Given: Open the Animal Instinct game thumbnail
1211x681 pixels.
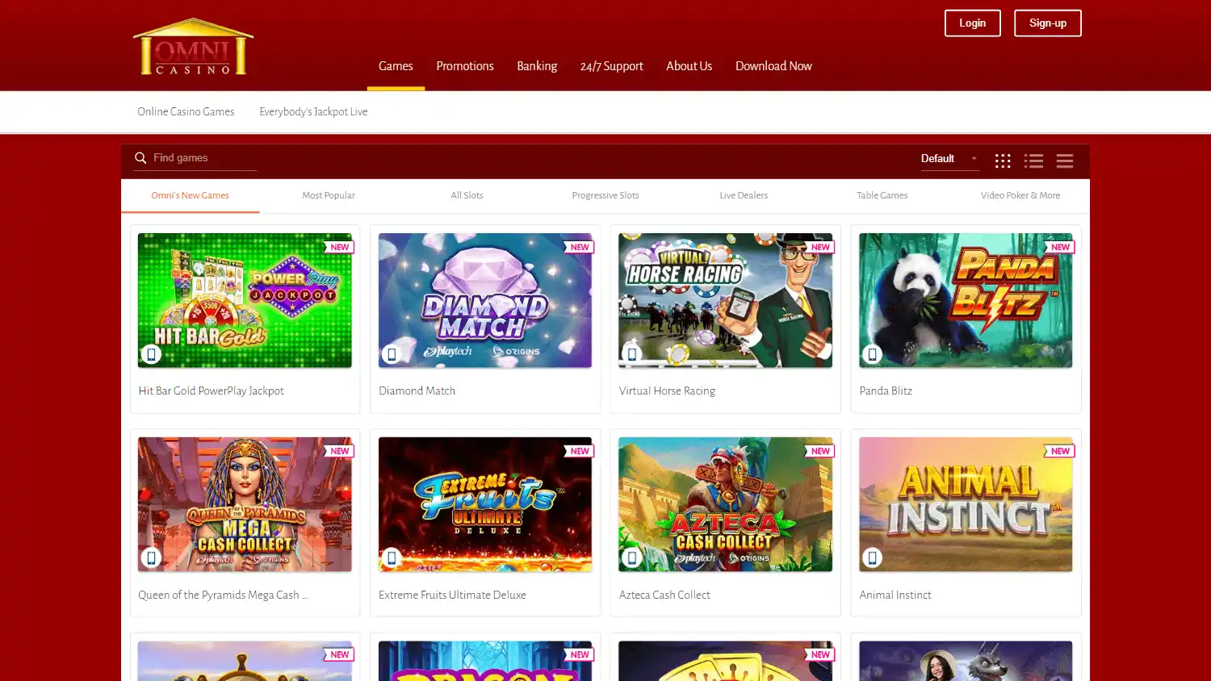Looking at the screenshot, I should tap(966, 504).
